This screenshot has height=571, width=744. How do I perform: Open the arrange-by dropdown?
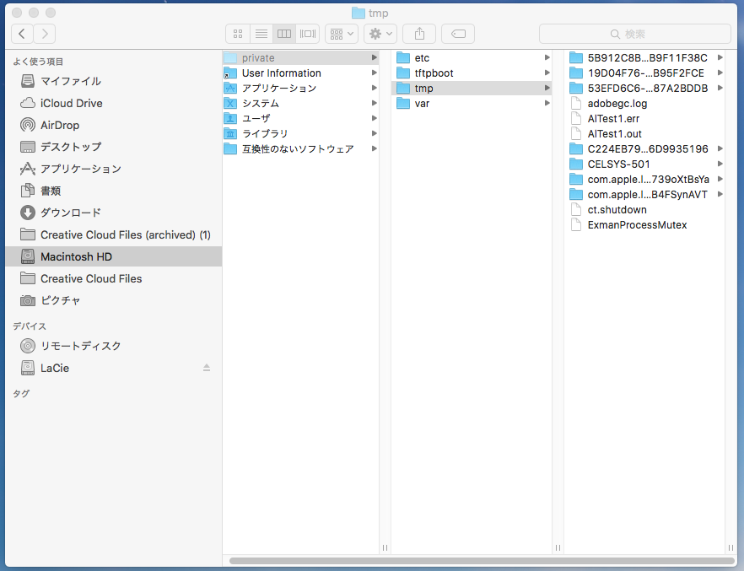point(342,34)
